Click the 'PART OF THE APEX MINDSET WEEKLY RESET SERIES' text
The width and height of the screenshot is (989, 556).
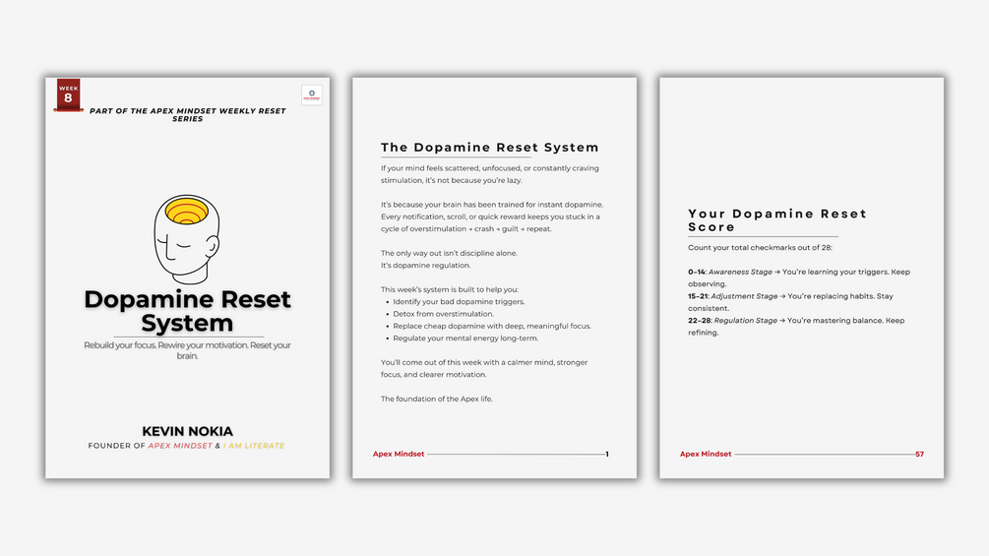[x=187, y=115]
